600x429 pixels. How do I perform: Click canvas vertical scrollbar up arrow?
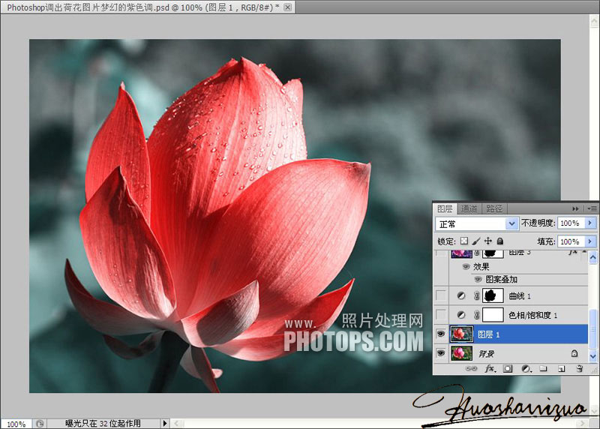point(595,22)
